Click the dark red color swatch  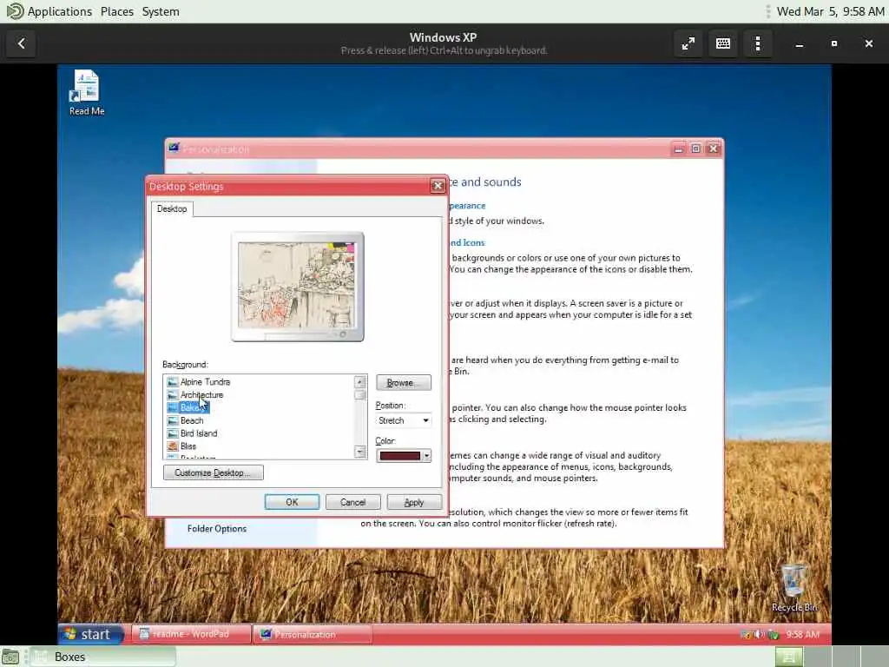click(x=400, y=455)
